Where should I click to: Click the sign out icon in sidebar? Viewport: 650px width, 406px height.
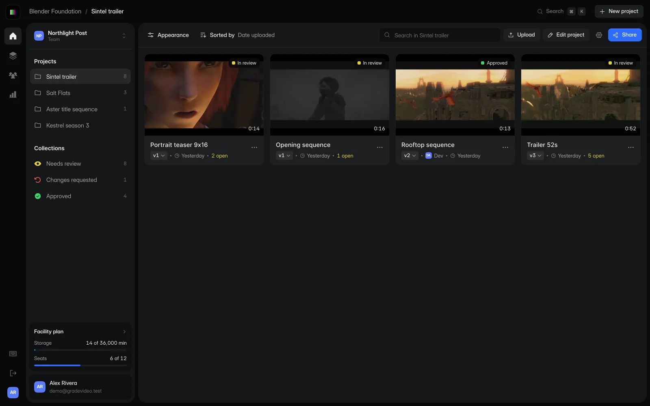[x=13, y=373]
